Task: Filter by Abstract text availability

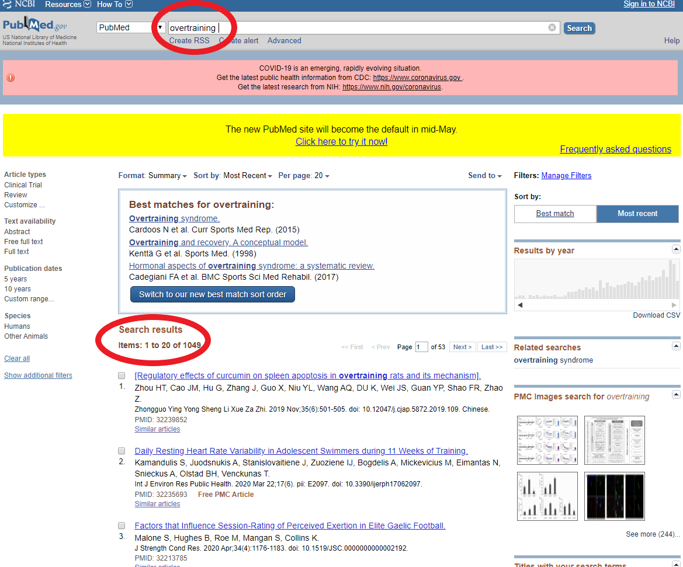Action: point(17,232)
